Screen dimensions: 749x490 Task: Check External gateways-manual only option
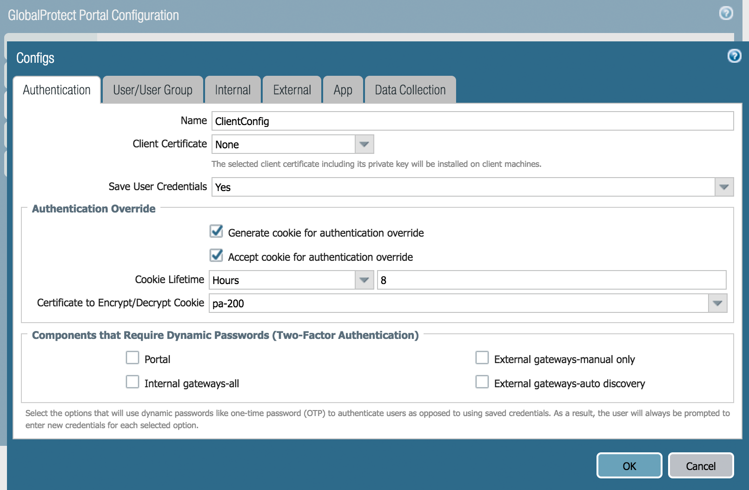click(x=482, y=358)
